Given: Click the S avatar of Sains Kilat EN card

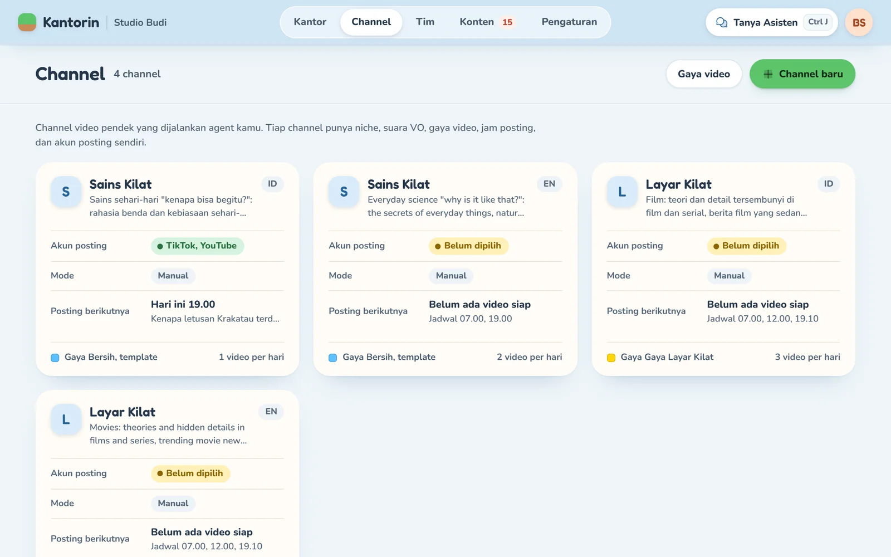Looking at the screenshot, I should 344,192.
